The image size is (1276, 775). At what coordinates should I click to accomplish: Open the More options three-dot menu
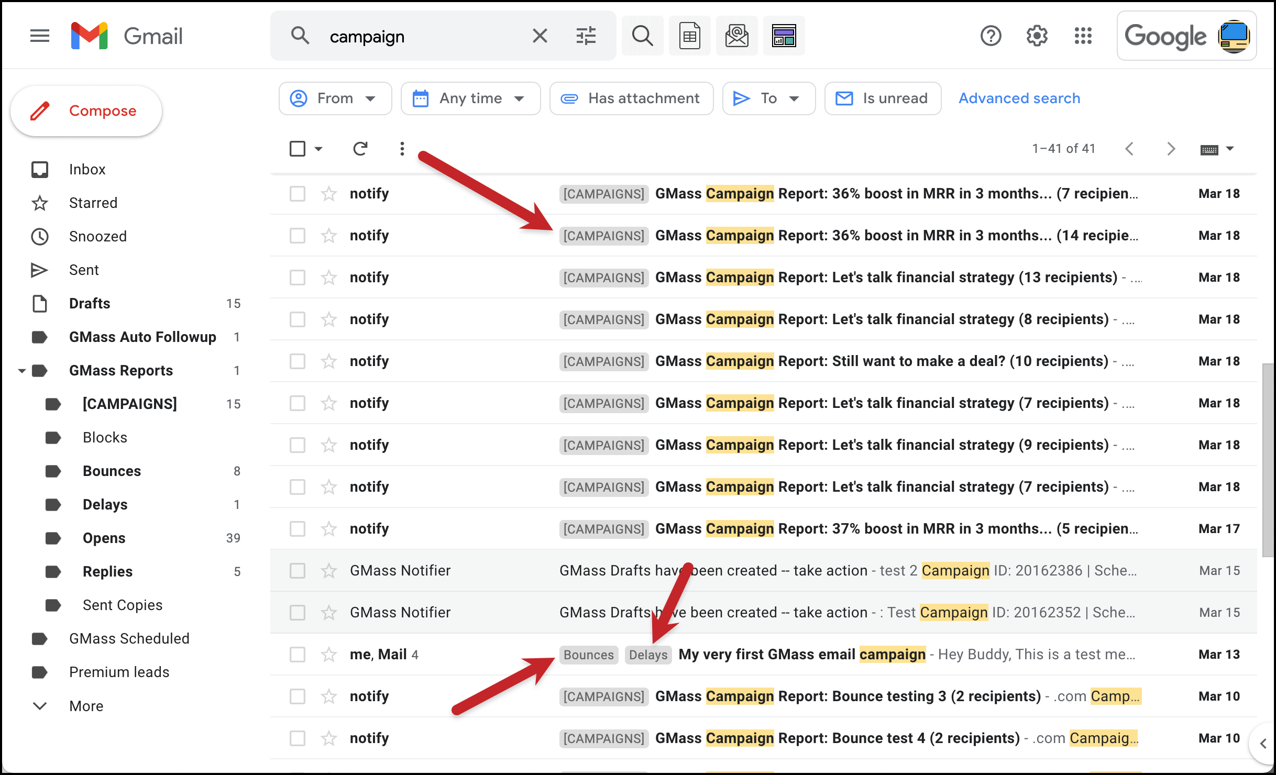402,149
